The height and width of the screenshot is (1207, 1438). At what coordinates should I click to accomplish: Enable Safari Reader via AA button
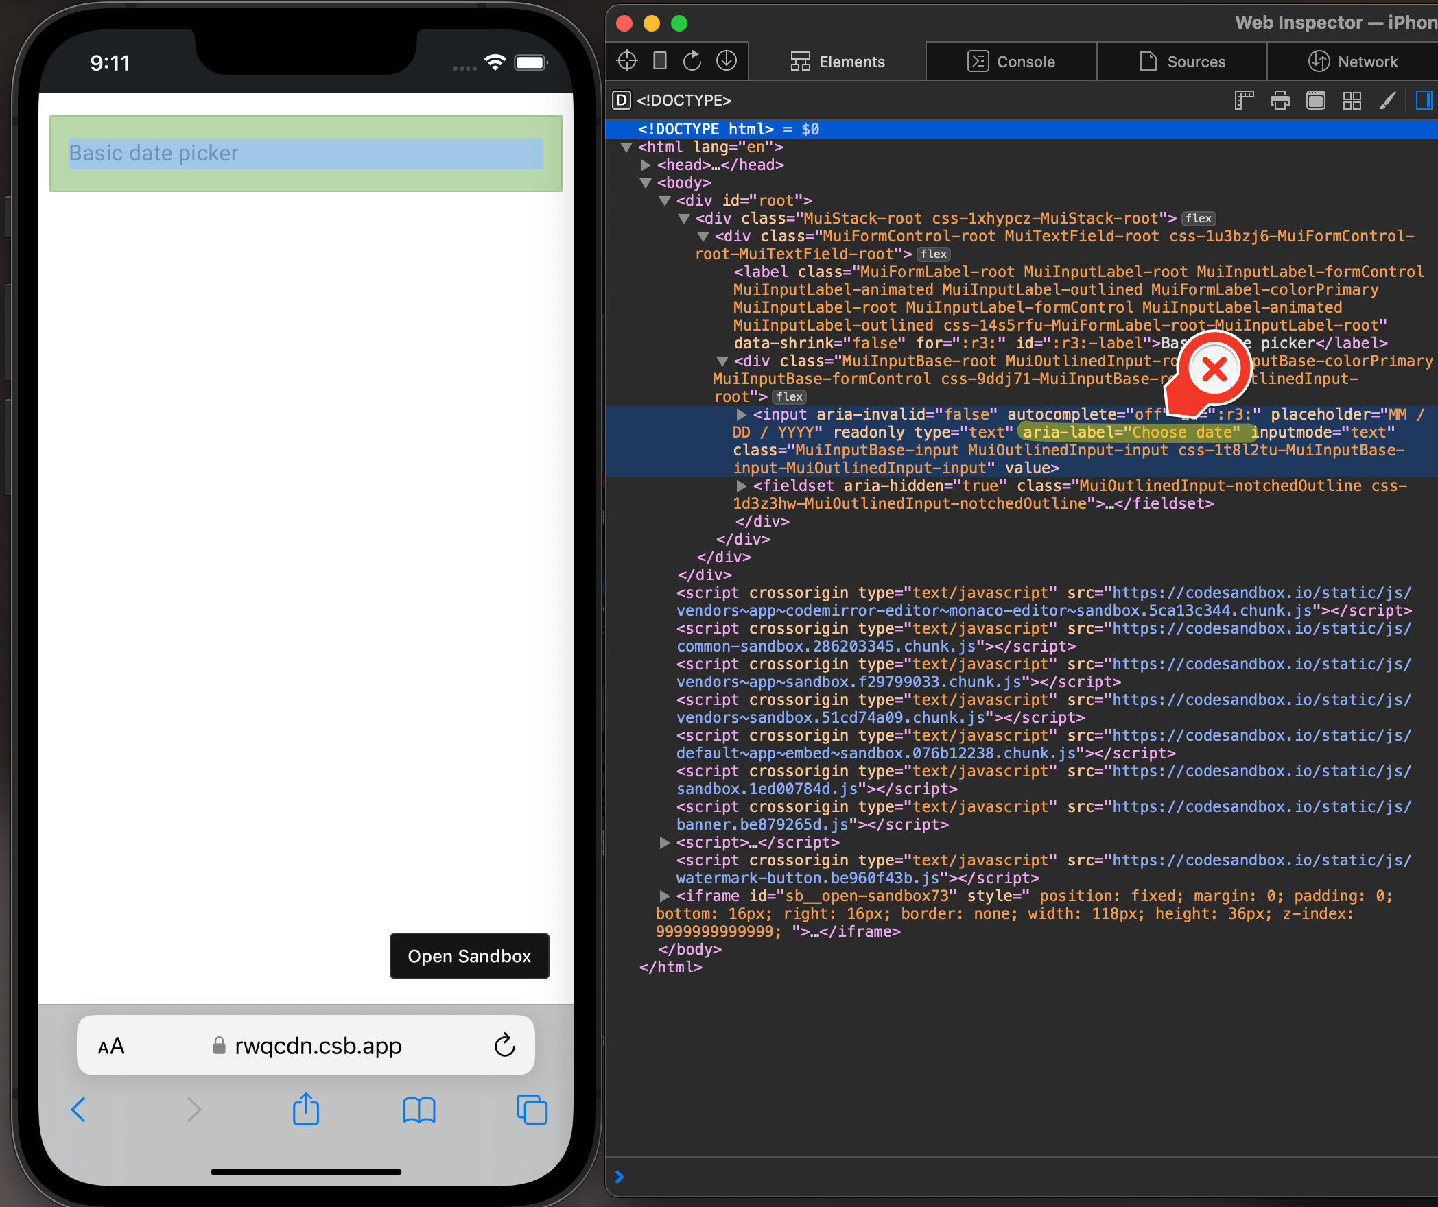pos(110,1045)
